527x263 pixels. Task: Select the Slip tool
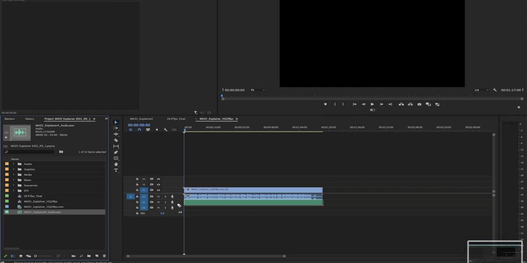click(116, 146)
